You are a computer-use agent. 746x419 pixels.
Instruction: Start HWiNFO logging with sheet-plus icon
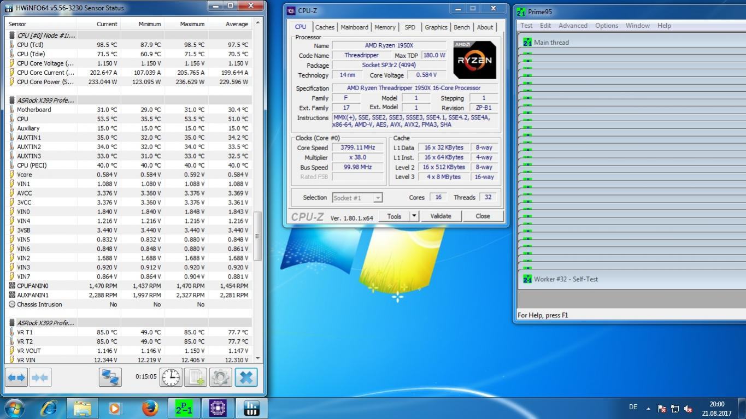tap(196, 377)
